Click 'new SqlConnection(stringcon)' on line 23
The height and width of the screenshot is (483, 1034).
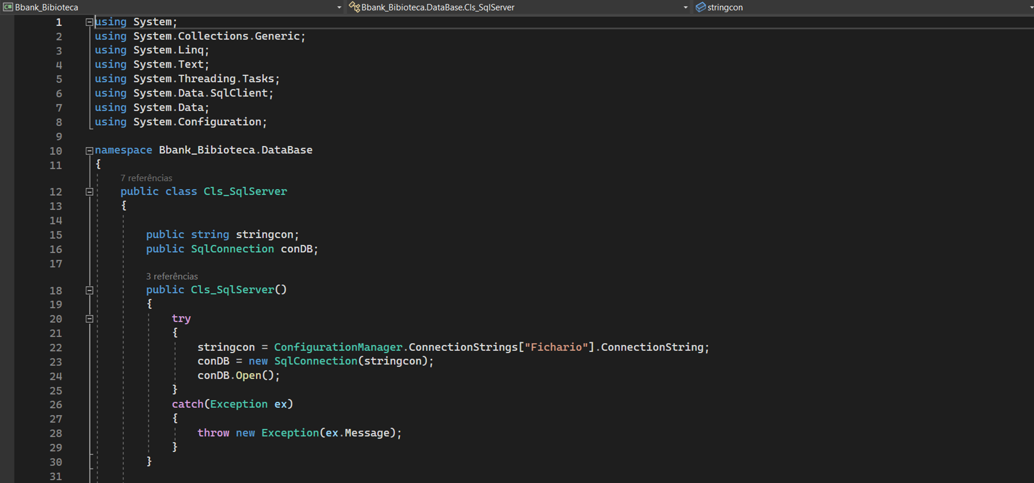click(338, 361)
